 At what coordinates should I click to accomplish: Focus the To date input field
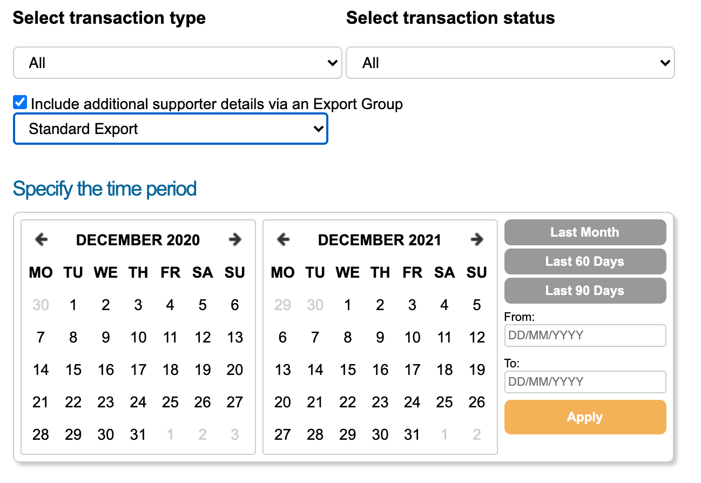click(x=585, y=382)
